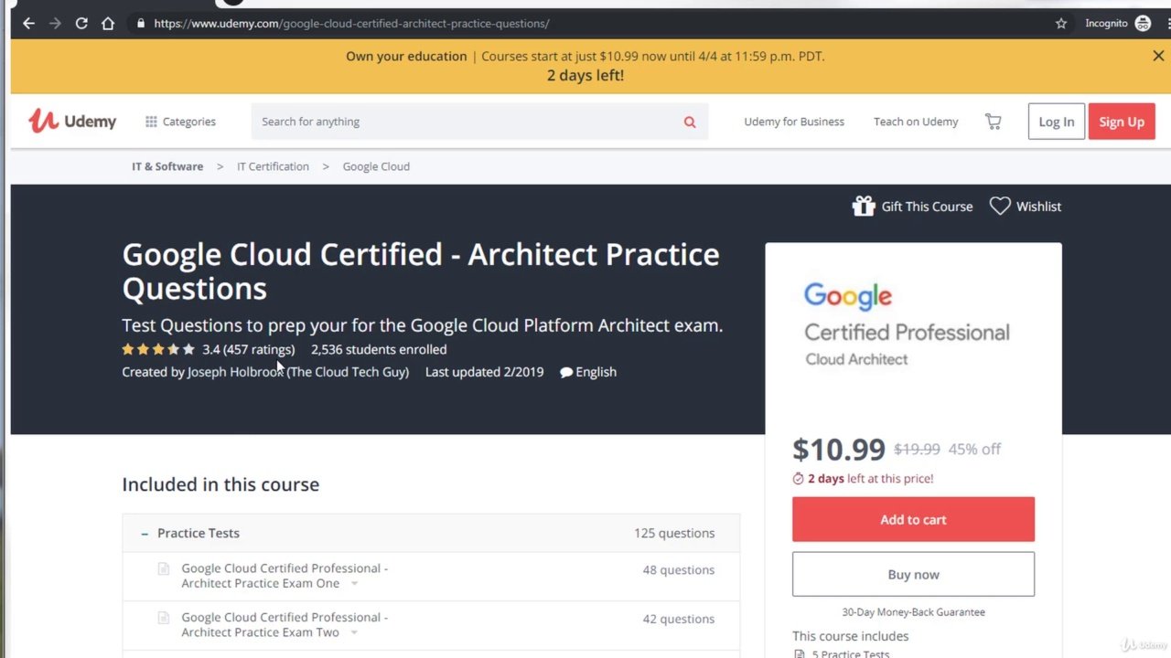The image size is (1171, 658).
Task: Select Teach on Udemy
Action: pyautogui.click(x=916, y=121)
